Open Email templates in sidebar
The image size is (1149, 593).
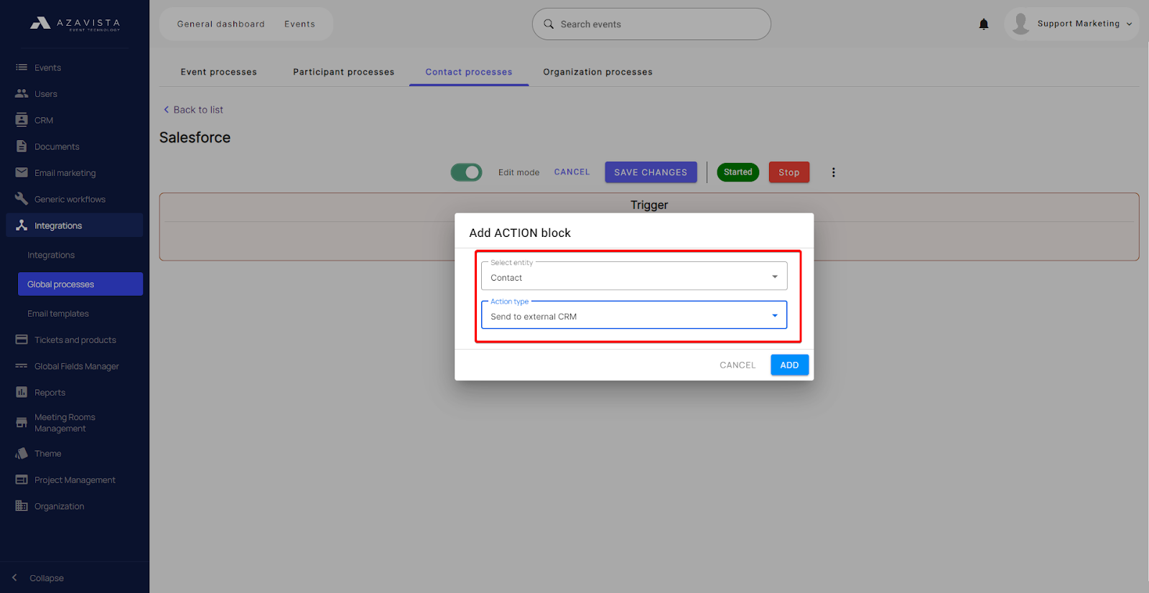[58, 314]
